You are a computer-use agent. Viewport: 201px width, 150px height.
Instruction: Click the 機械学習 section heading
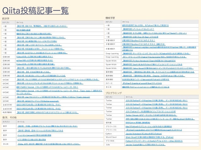pos(110,18)
